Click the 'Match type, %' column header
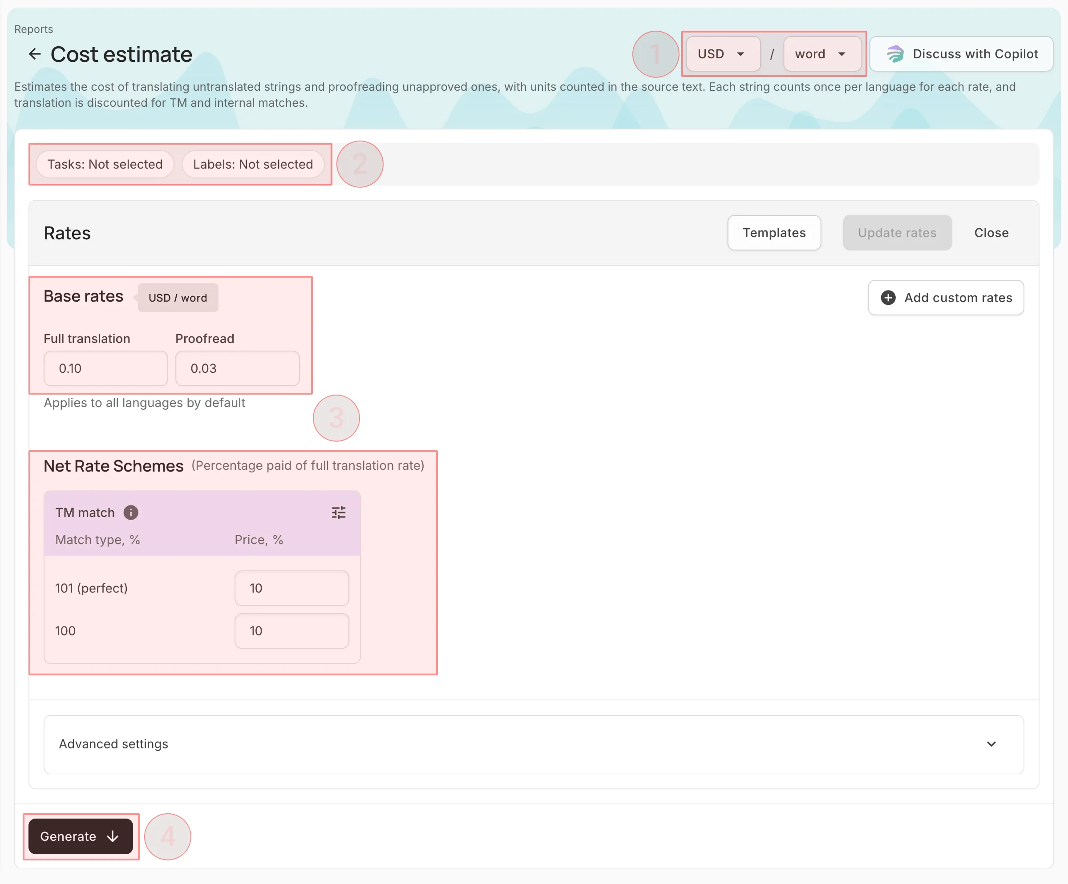Image resolution: width=1068 pixels, height=884 pixels. point(97,540)
